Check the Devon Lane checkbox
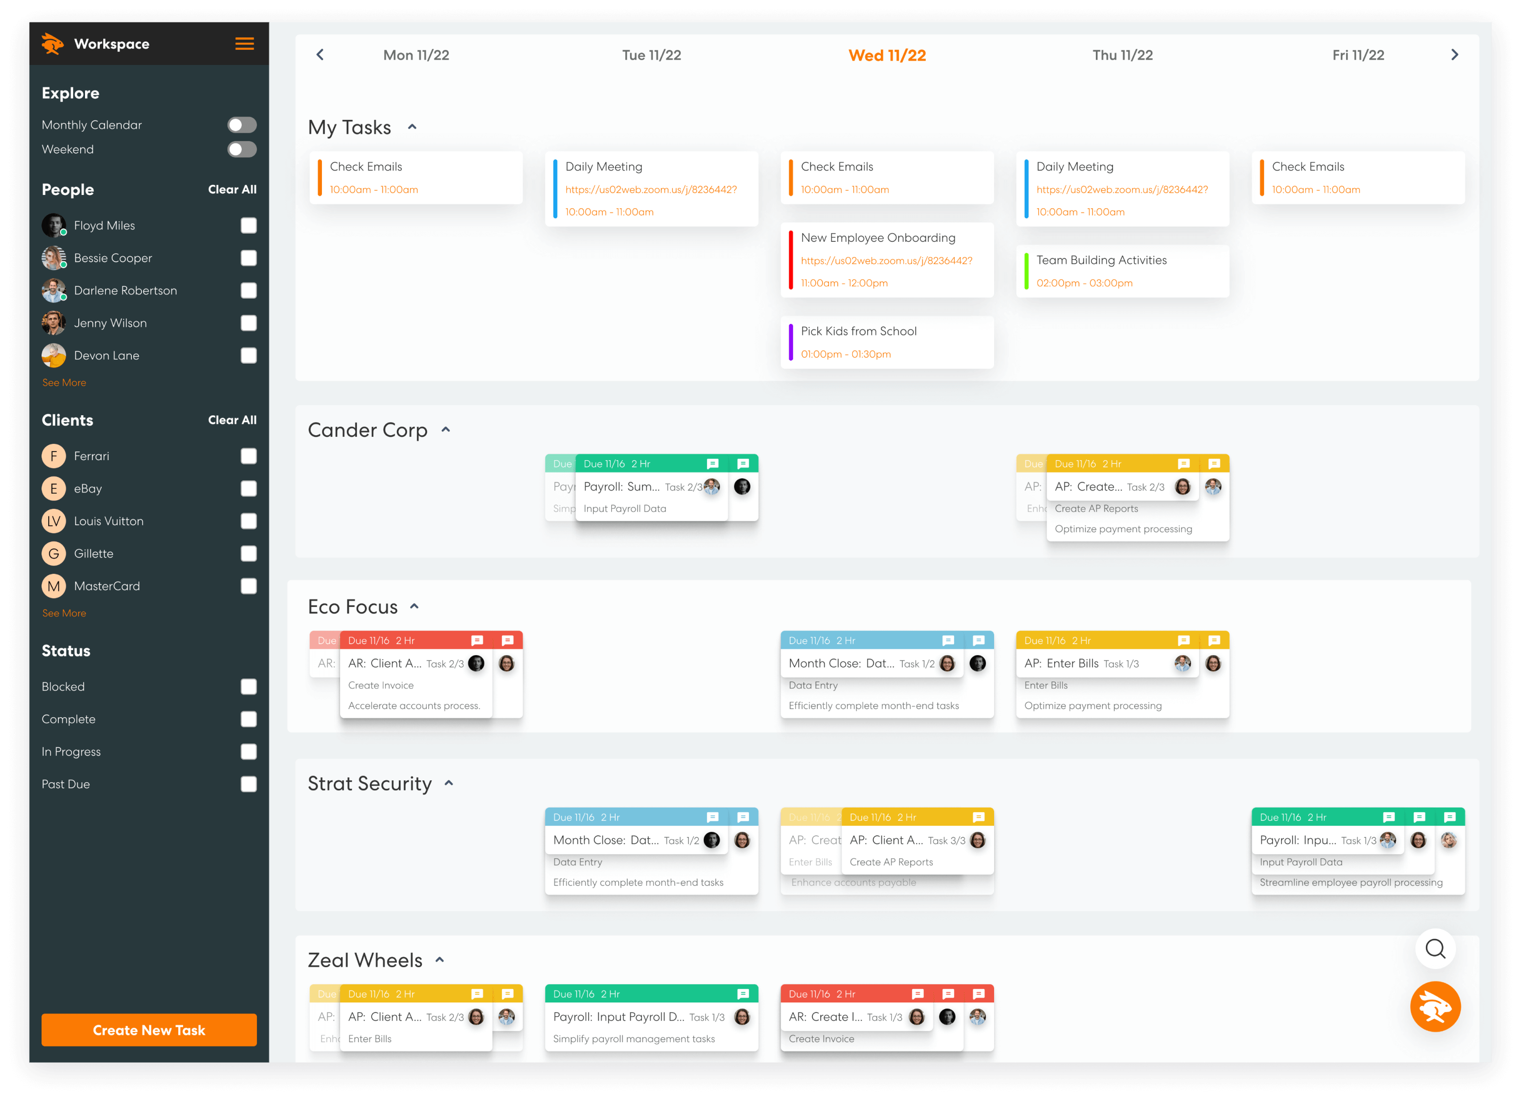 (x=249, y=356)
